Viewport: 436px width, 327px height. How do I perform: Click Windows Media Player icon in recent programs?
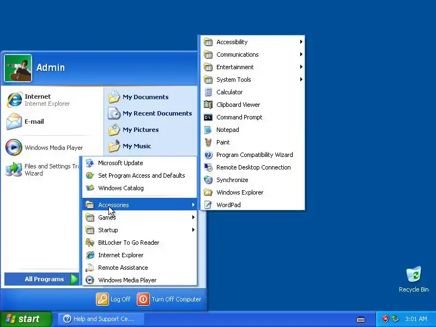coord(14,147)
